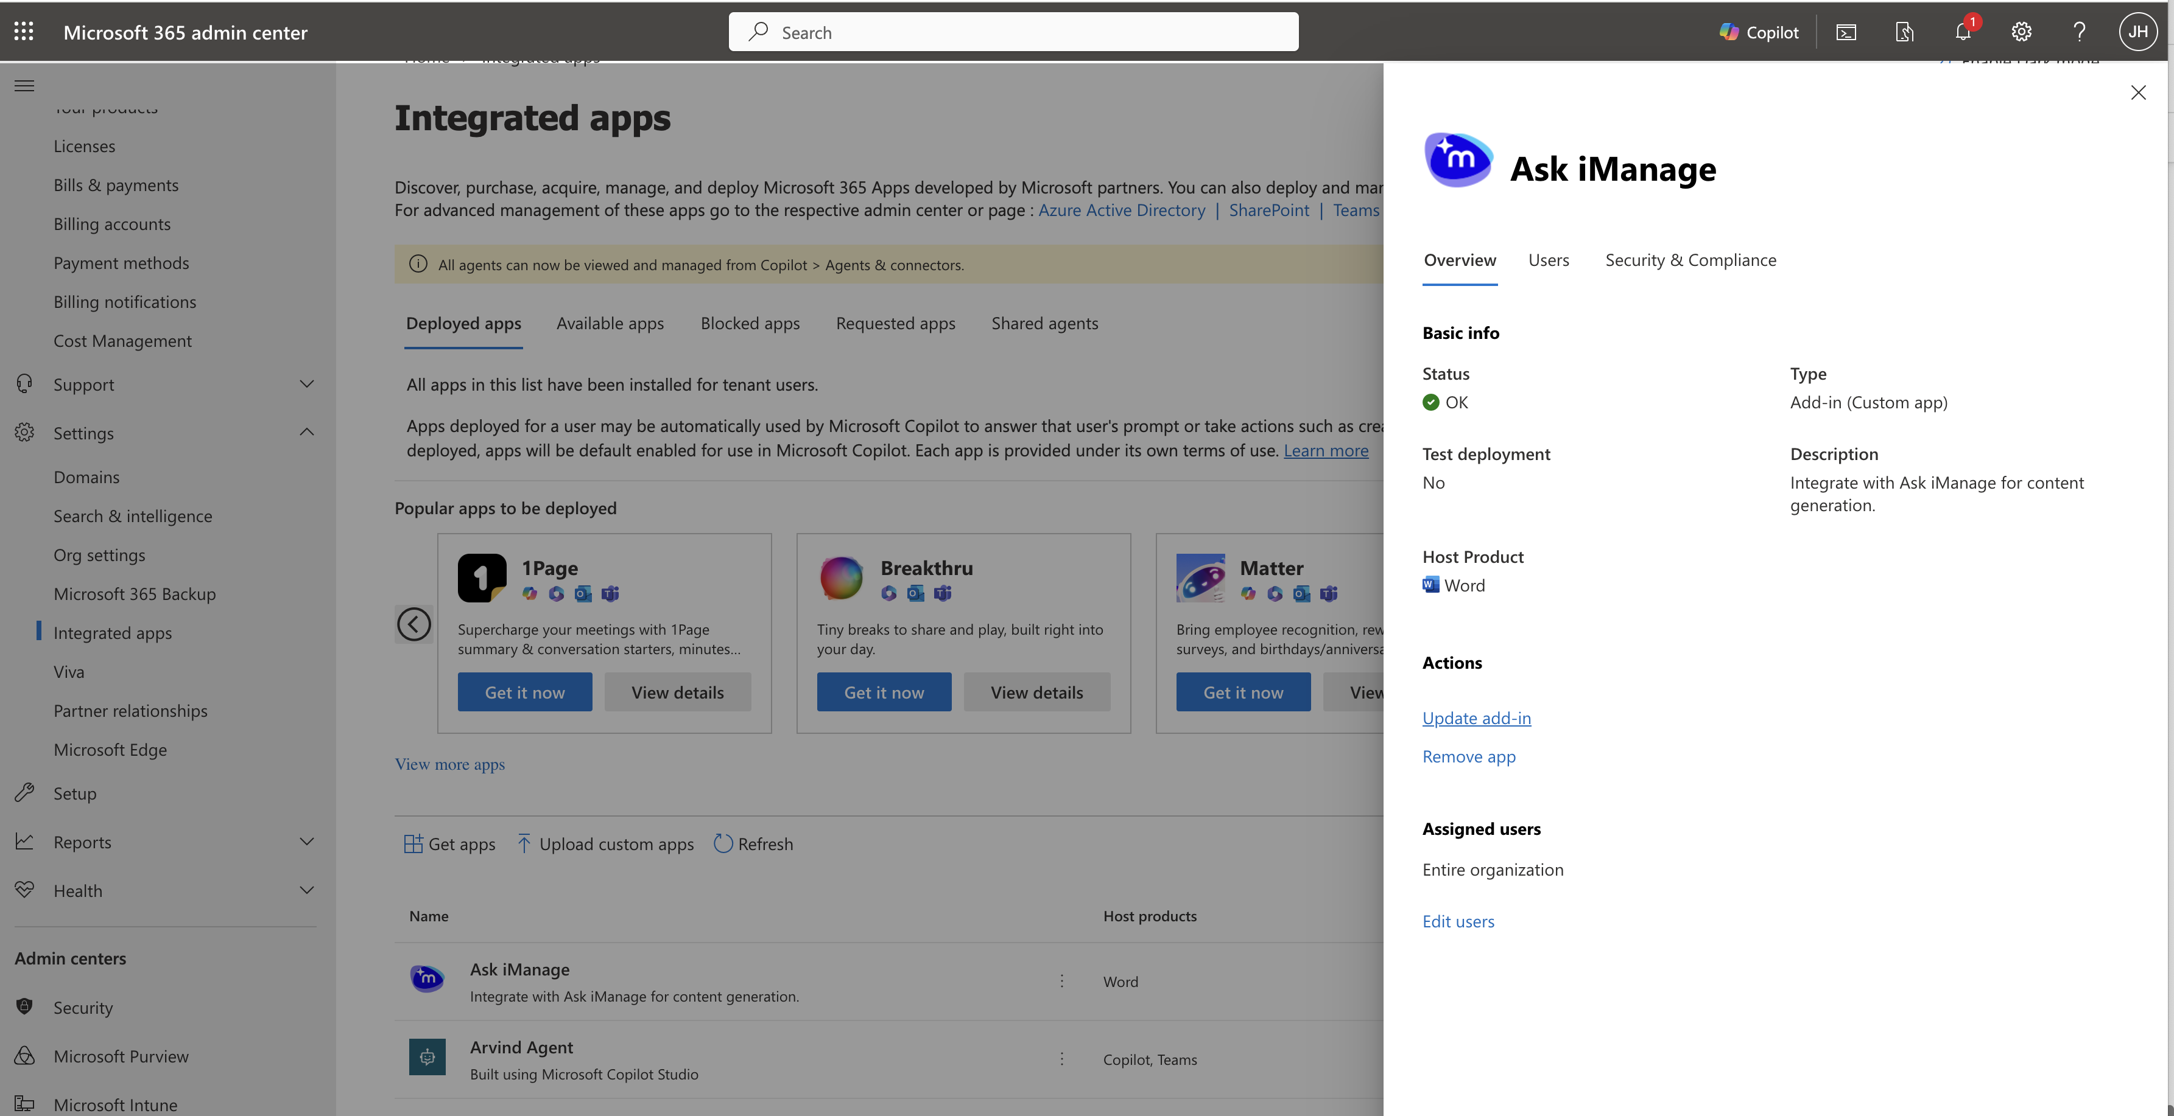Click the Edit users link
This screenshot has width=2174, height=1116.
[x=1457, y=921]
